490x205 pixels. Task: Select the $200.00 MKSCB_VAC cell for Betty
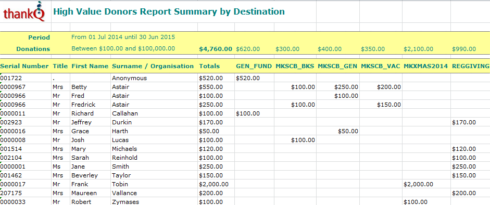pos(389,87)
